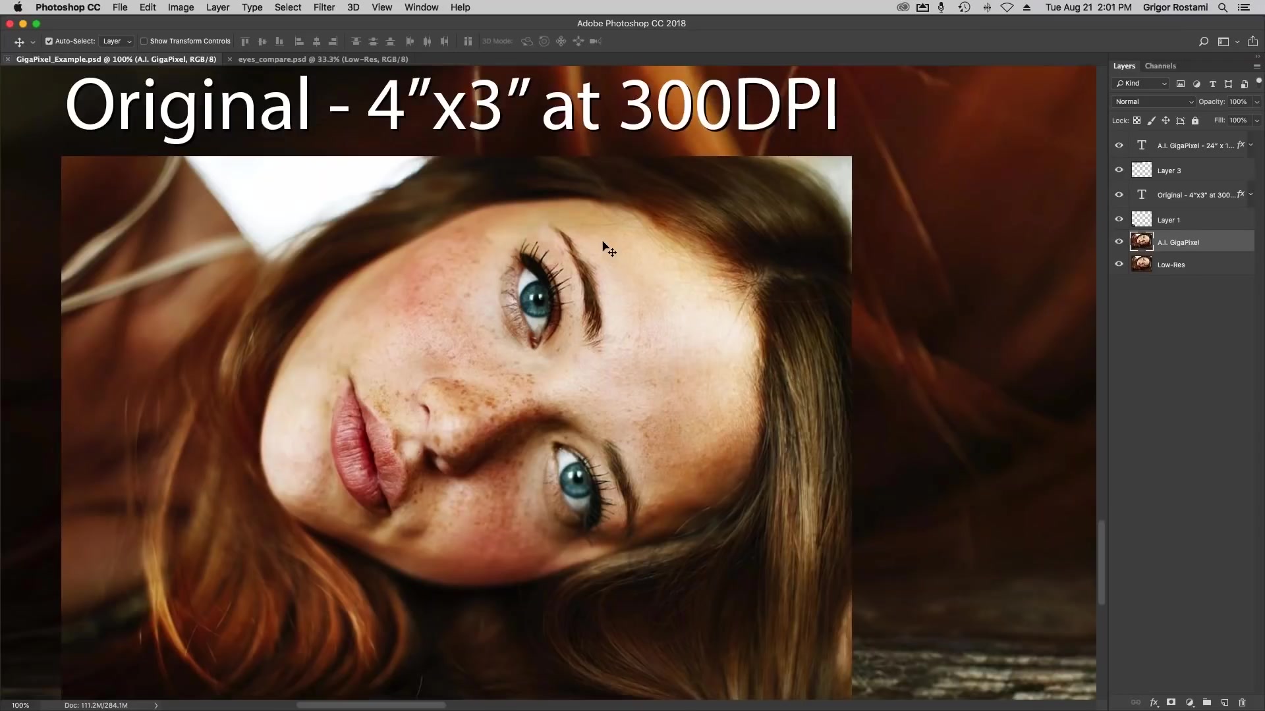Filter layers by adjustment layers icon

click(x=1196, y=84)
